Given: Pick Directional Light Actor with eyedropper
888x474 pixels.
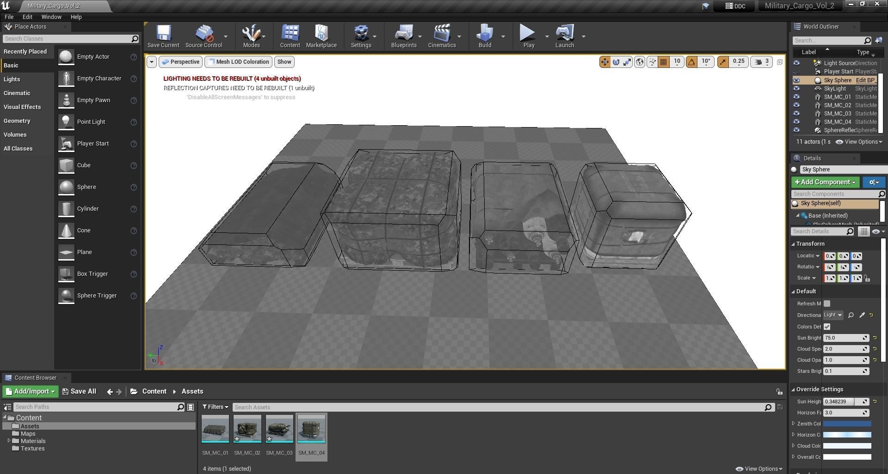Looking at the screenshot, I should 862,315.
